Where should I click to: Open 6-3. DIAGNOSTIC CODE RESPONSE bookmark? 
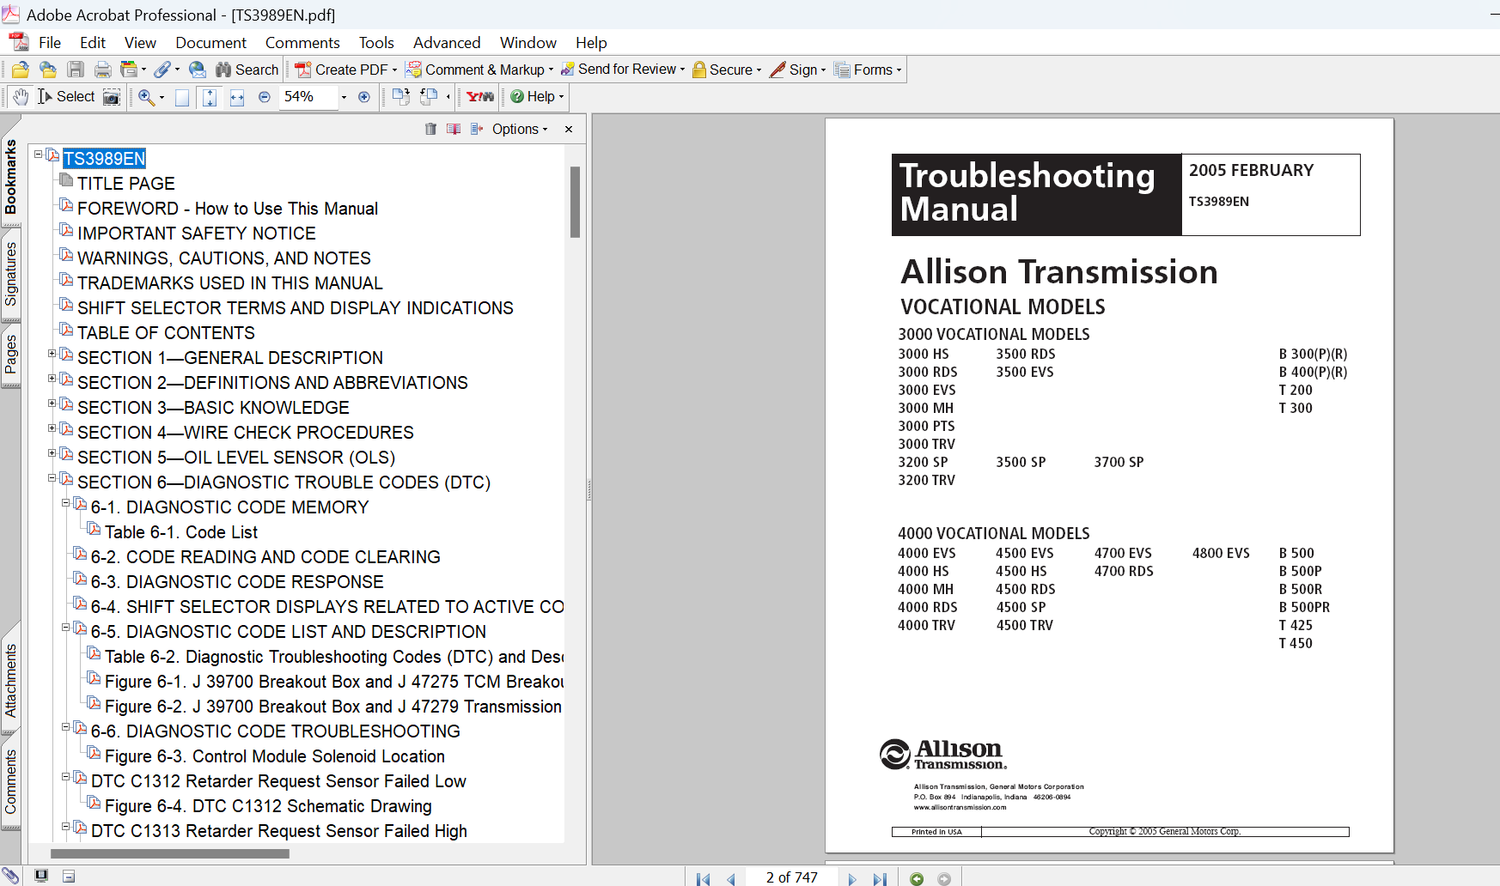(x=237, y=582)
